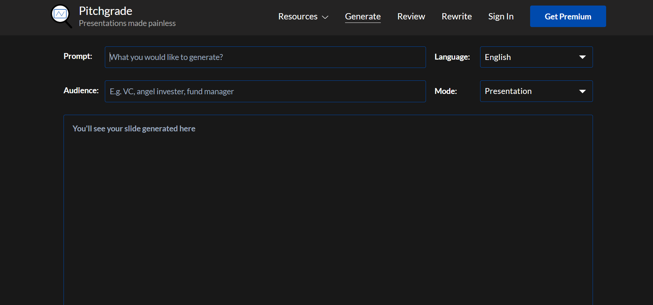Click the 'Mode:' field label
This screenshot has height=305, width=653.
446,91
